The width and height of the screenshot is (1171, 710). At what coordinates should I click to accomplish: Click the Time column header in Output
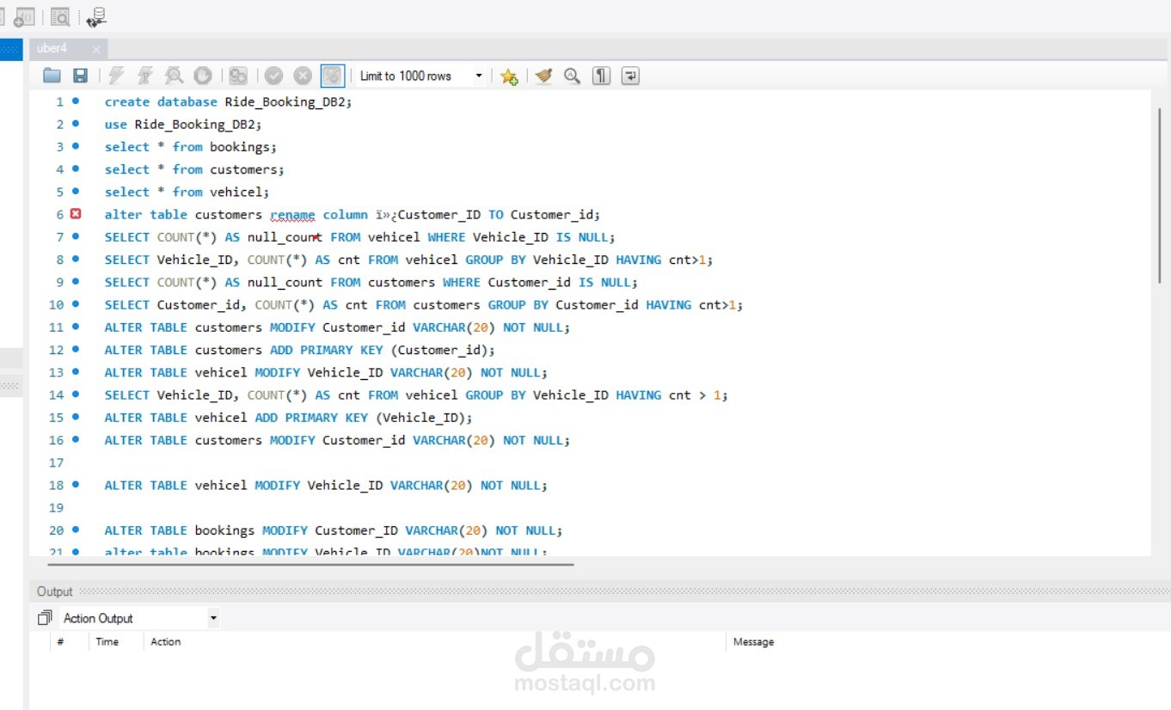click(x=107, y=641)
